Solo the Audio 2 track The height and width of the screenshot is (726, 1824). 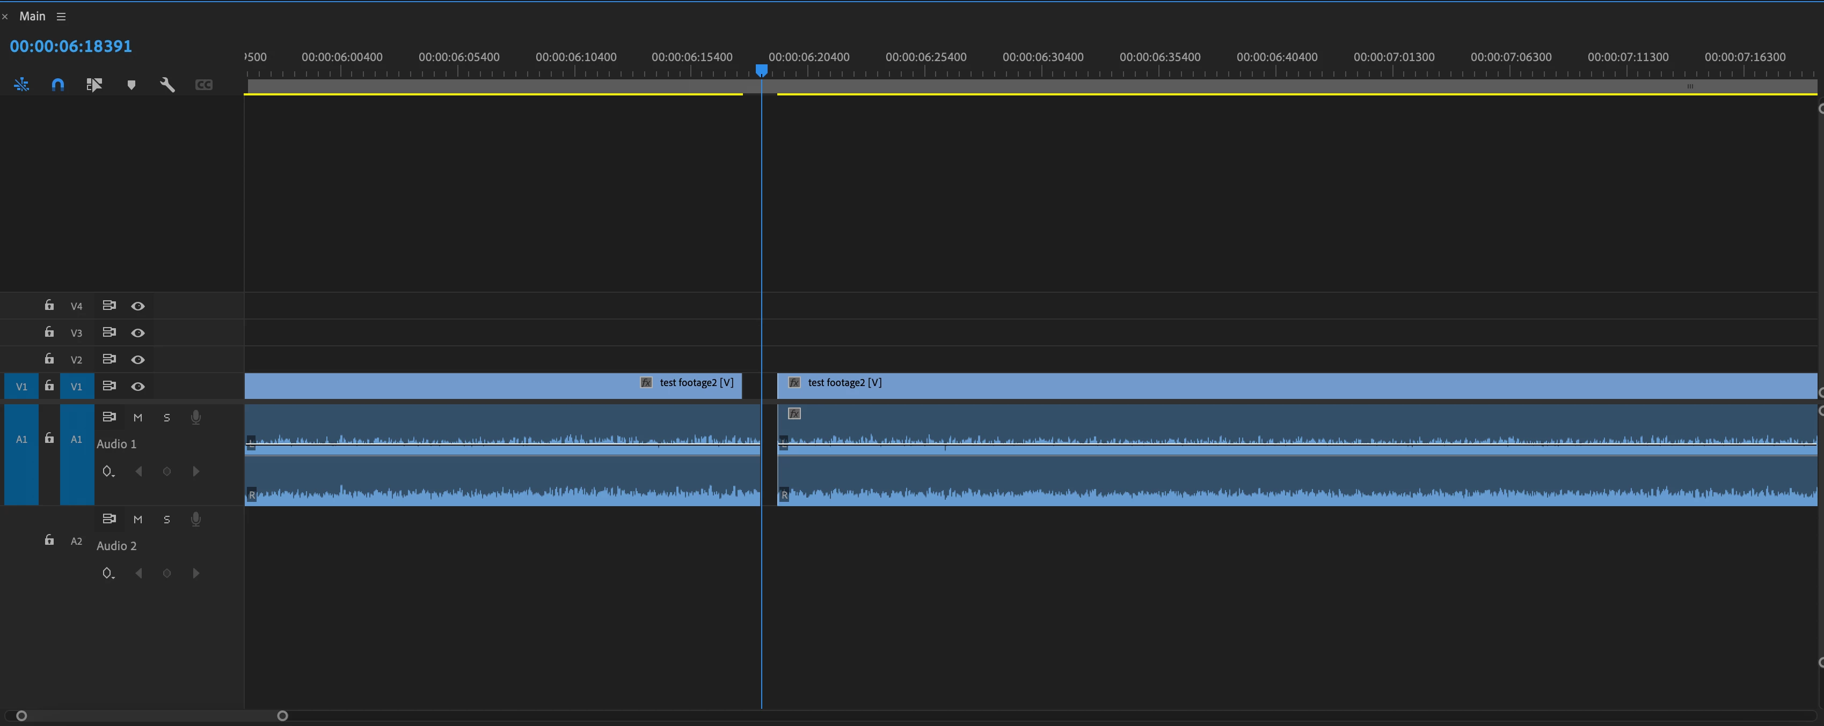(x=167, y=520)
